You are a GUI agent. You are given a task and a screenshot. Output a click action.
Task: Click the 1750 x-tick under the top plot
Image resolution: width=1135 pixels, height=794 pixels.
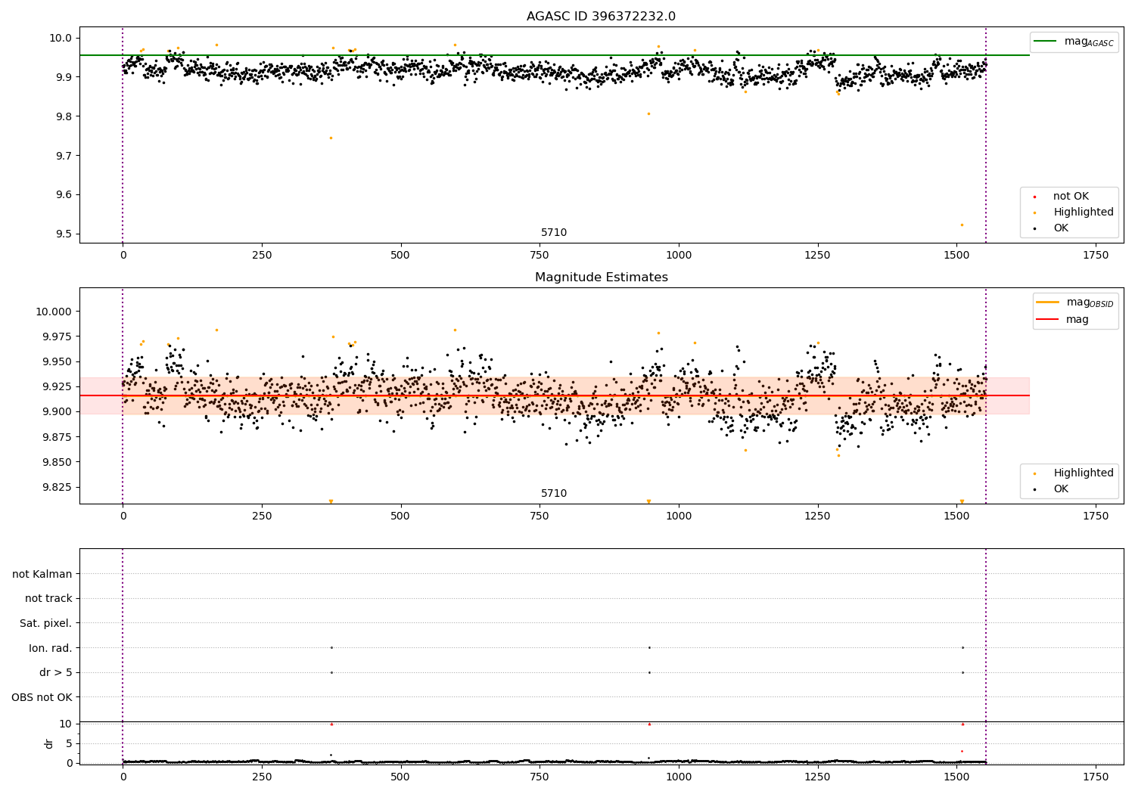[1096, 255]
